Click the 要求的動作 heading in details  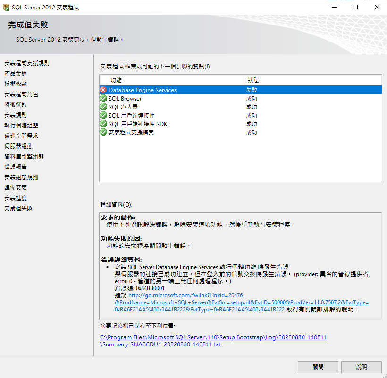(118, 218)
